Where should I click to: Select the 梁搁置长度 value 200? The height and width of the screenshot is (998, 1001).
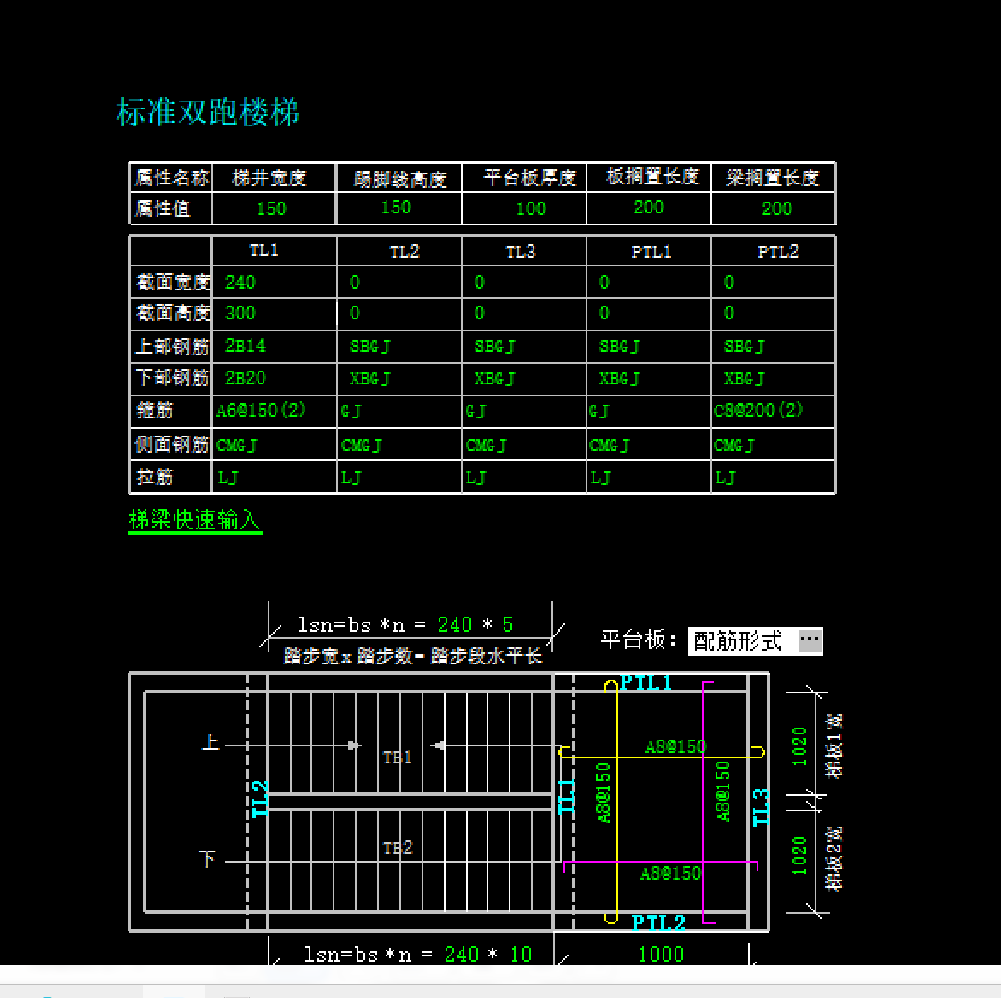[x=777, y=208]
